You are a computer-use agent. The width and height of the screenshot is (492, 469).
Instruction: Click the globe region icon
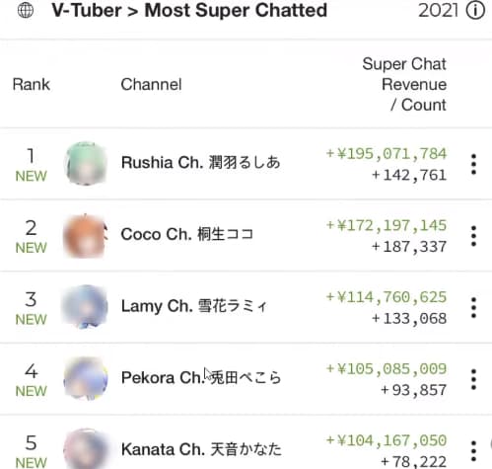(26, 11)
